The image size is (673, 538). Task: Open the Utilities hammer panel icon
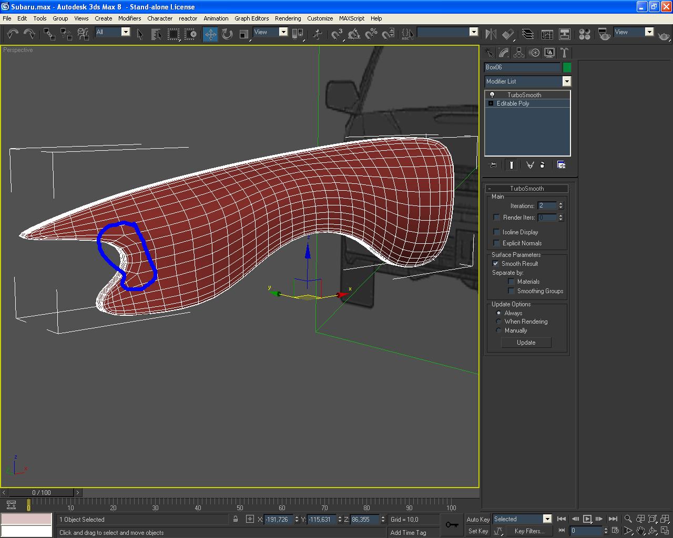(x=564, y=53)
